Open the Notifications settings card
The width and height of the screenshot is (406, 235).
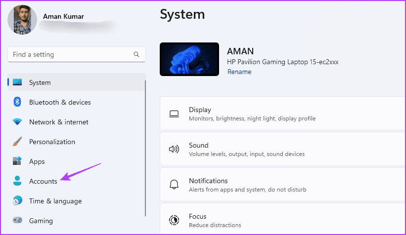(283, 184)
